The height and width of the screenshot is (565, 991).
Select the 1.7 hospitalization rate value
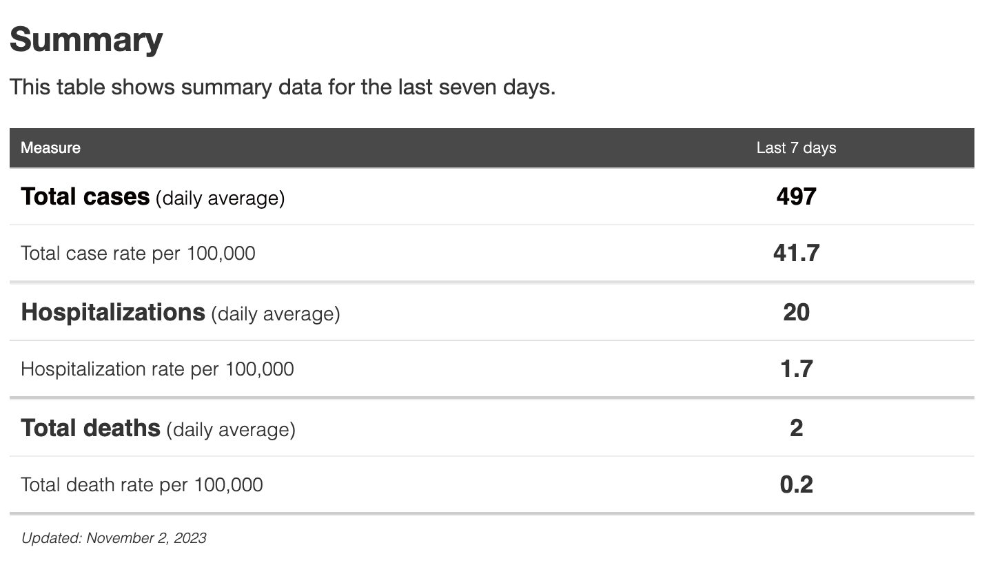pyautogui.click(x=796, y=369)
